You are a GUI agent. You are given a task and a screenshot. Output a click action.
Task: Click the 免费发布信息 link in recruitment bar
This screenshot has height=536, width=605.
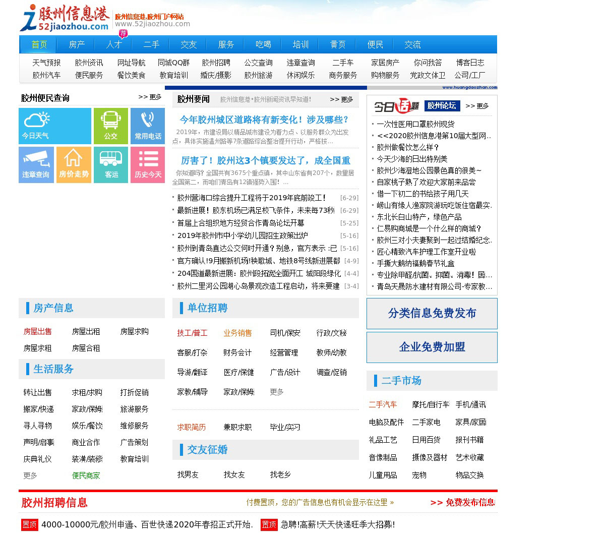[x=462, y=502]
